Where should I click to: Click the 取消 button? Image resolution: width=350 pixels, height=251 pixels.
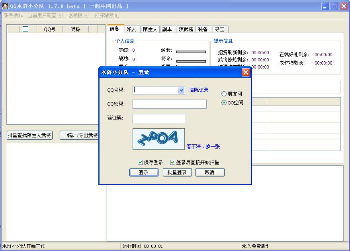[210, 173]
